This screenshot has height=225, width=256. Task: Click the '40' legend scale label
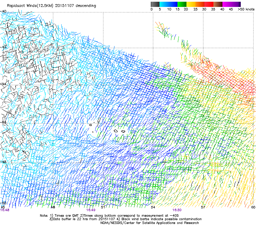click(222, 9)
